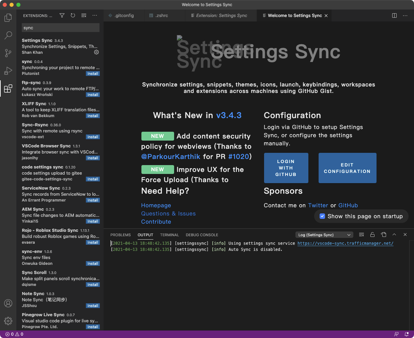
Task: Open the Run and Debug view
Action: pyautogui.click(x=8, y=71)
